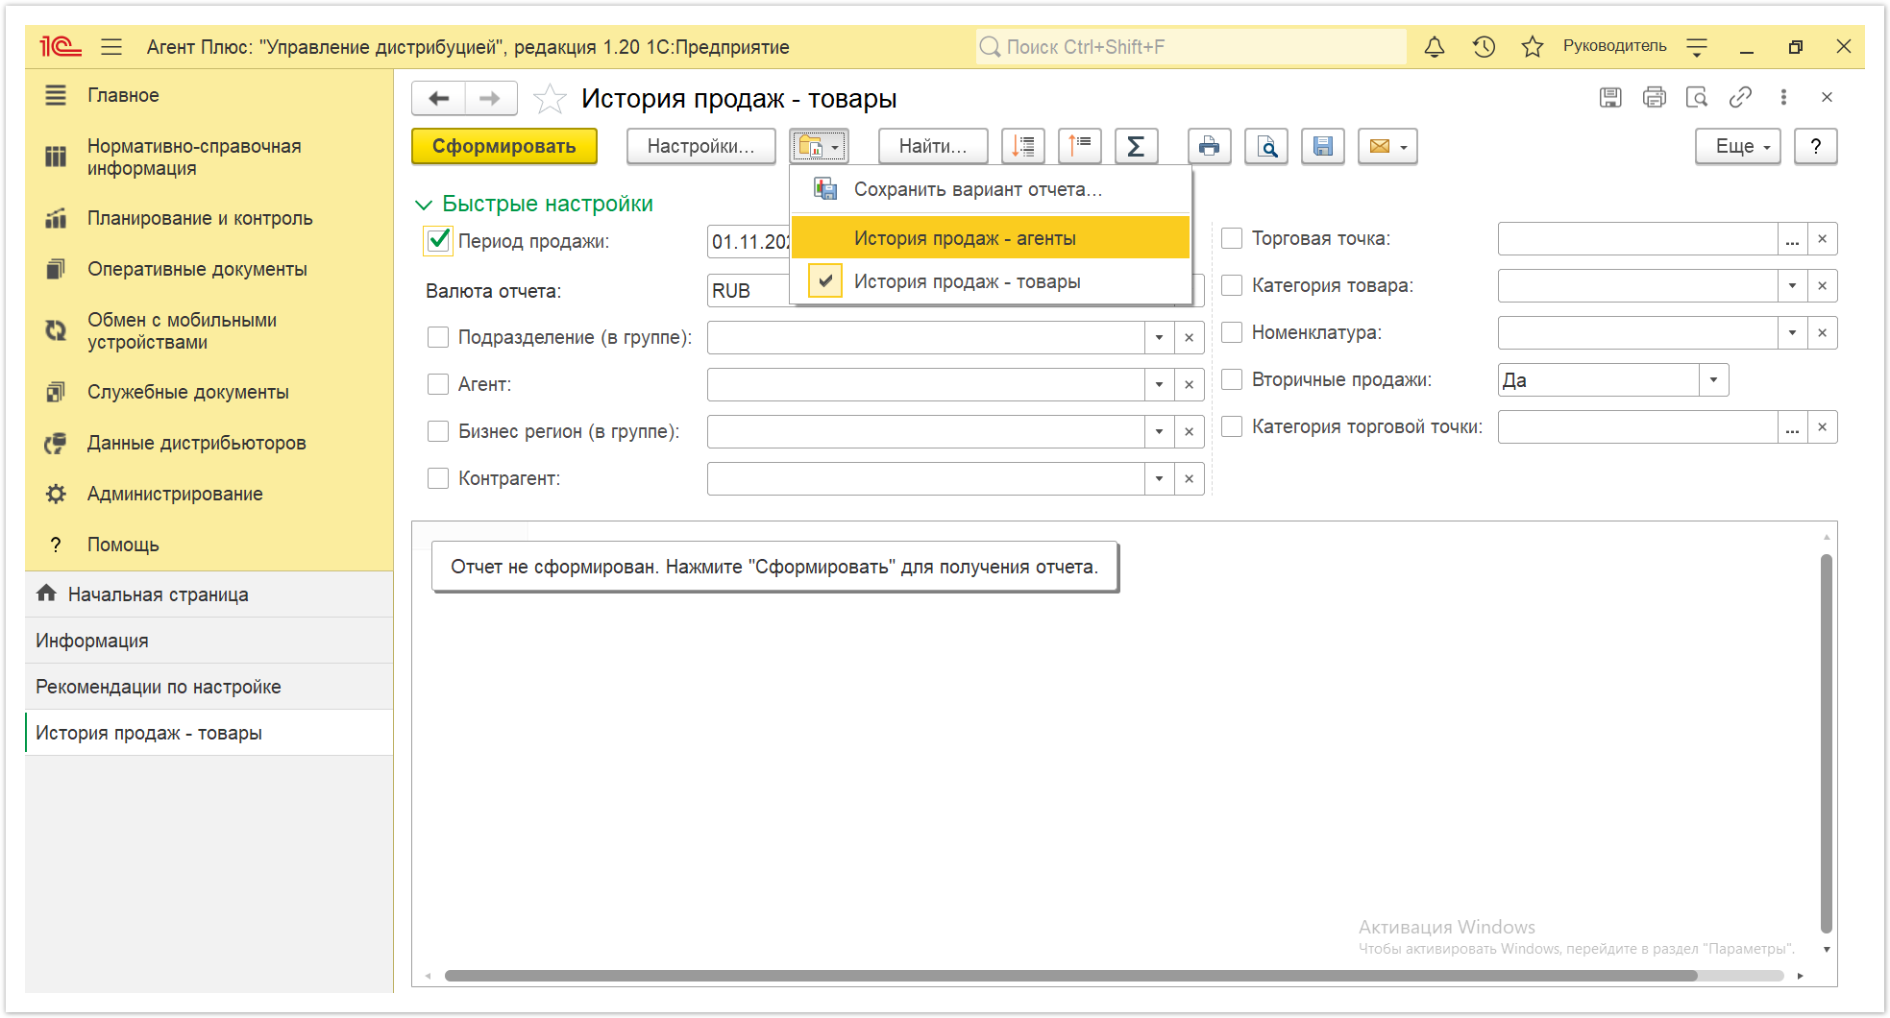This screenshot has height=1018, width=1890.
Task: Toggle Период продажи checkbox
Action: coord(438,241)
